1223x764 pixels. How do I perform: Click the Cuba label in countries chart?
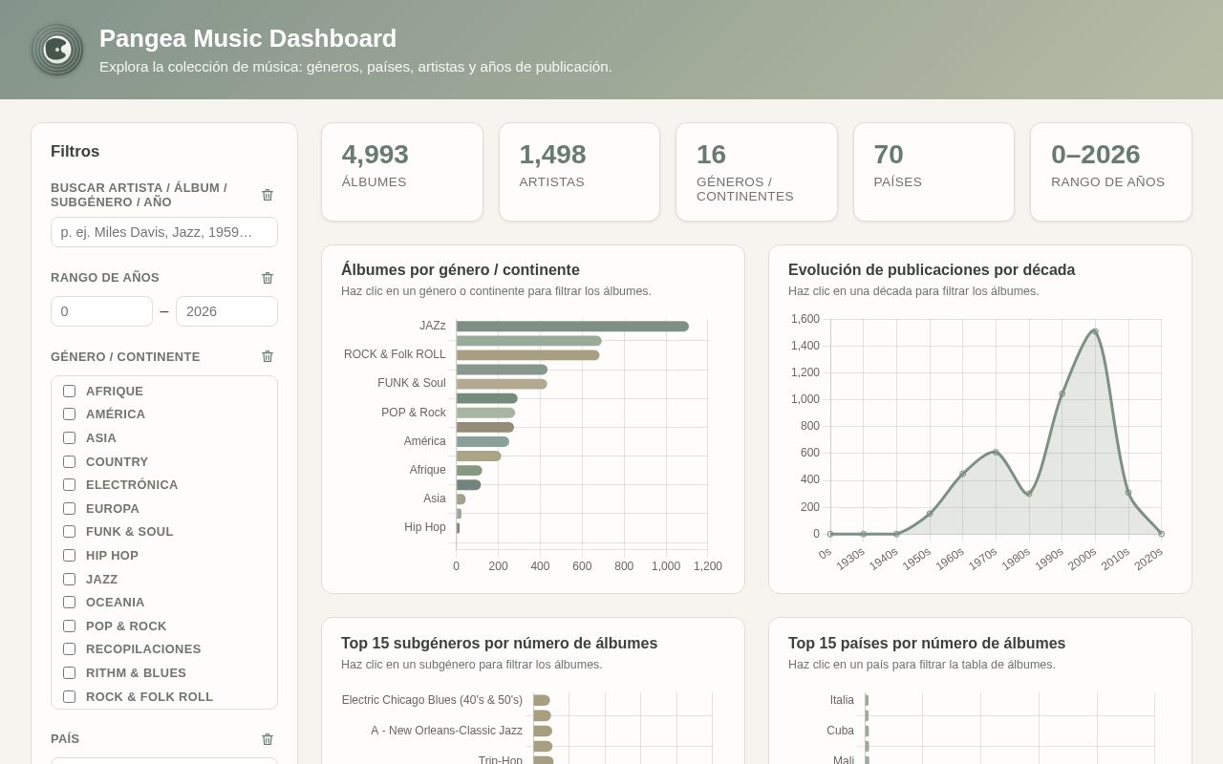click(840, 731)
